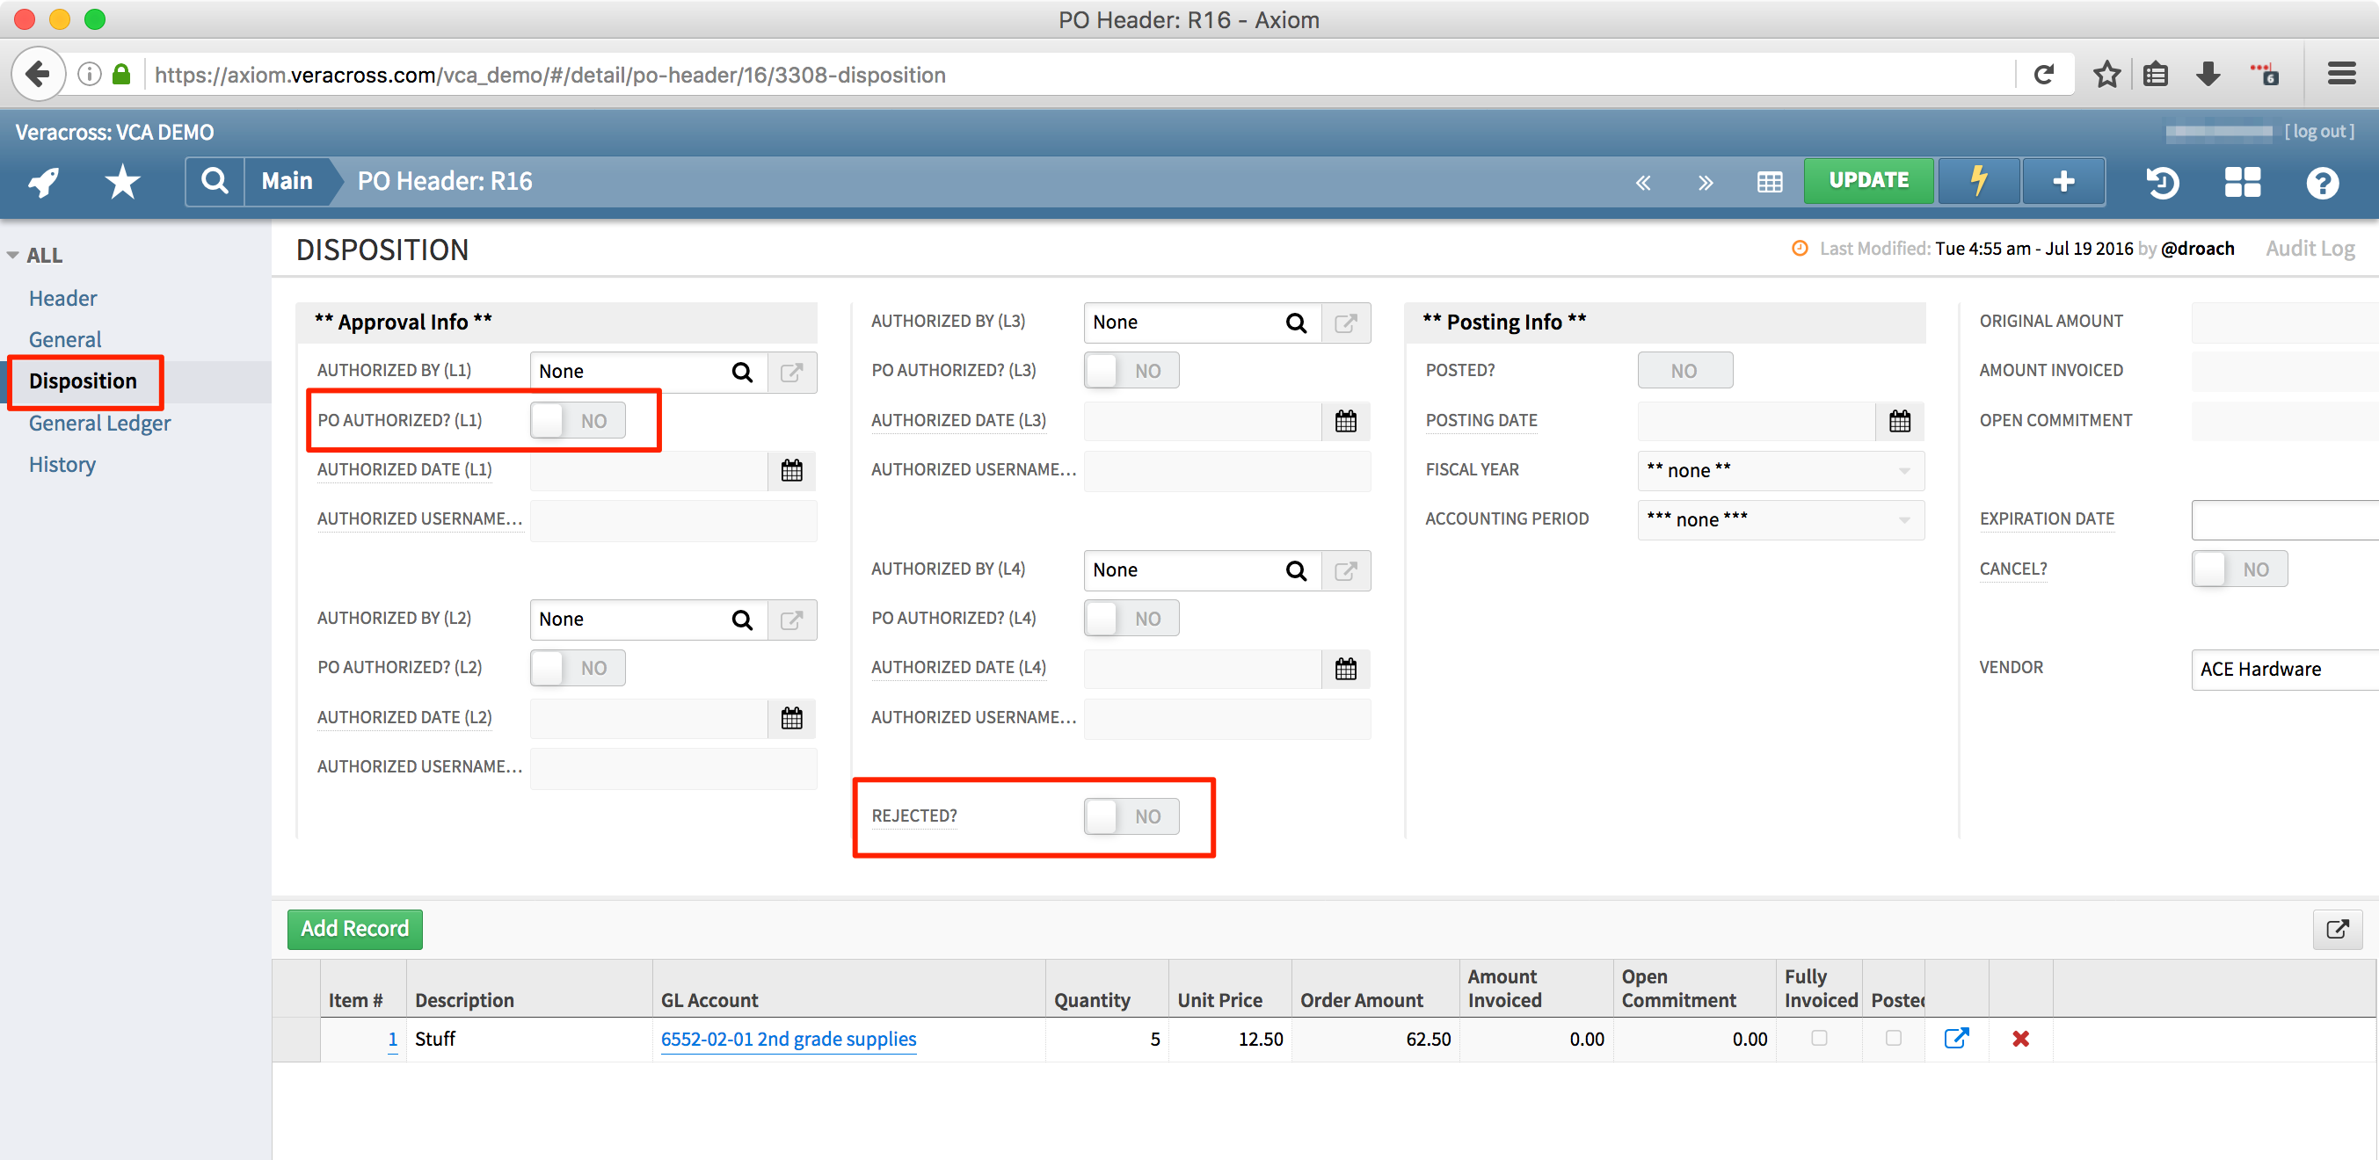Switch to the General Ledger tab
This screenshot has width=2379, height=1160.
coord(99,423)
